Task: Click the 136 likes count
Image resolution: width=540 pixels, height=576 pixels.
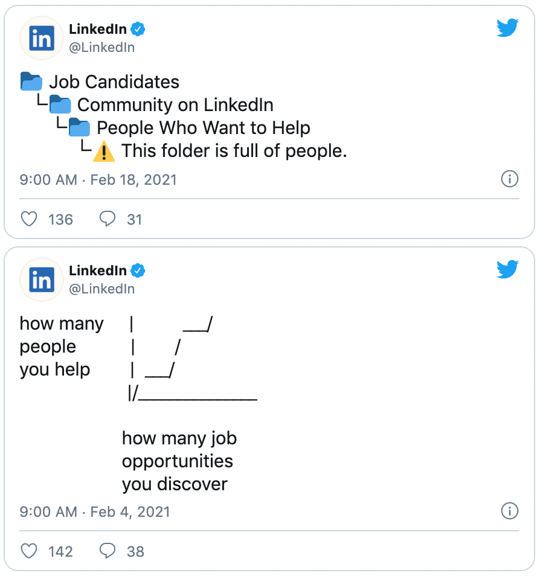Action: [60, 220]
